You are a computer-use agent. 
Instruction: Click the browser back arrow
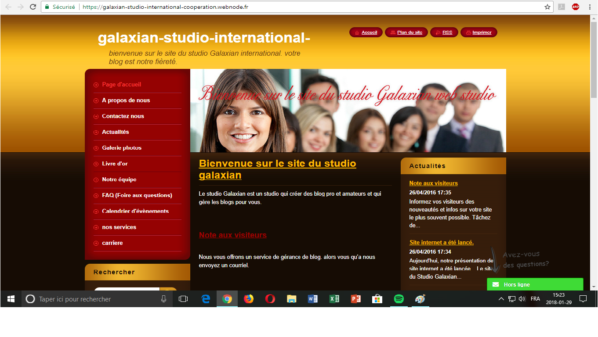[x=8, y=7]
